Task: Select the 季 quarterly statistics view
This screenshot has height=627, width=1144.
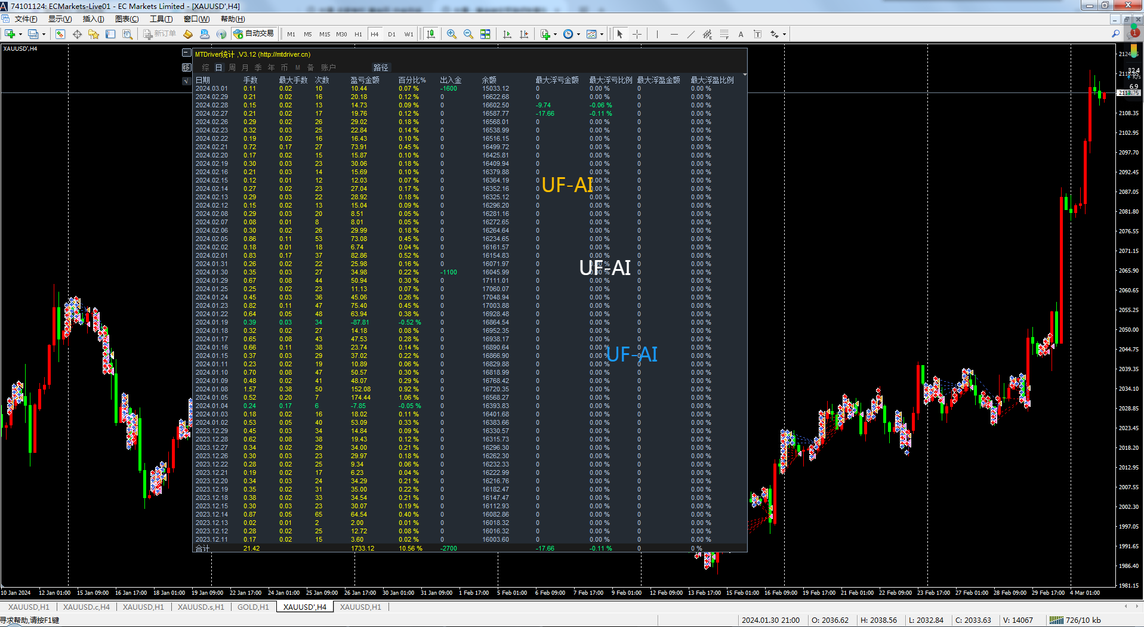Action: click(x=258, y=67)
